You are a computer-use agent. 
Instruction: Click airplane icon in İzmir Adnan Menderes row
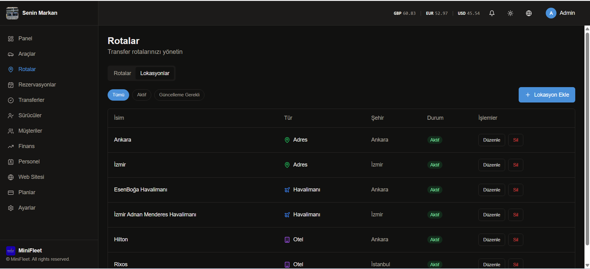pyautogui.click(x=287, y=215)
